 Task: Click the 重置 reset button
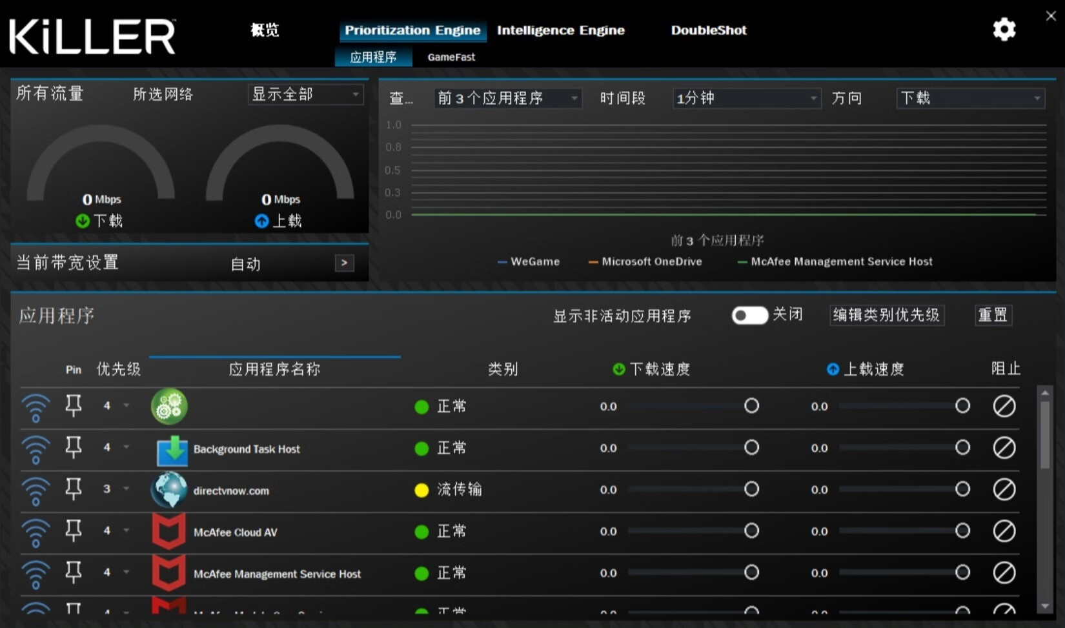(993, 315)
